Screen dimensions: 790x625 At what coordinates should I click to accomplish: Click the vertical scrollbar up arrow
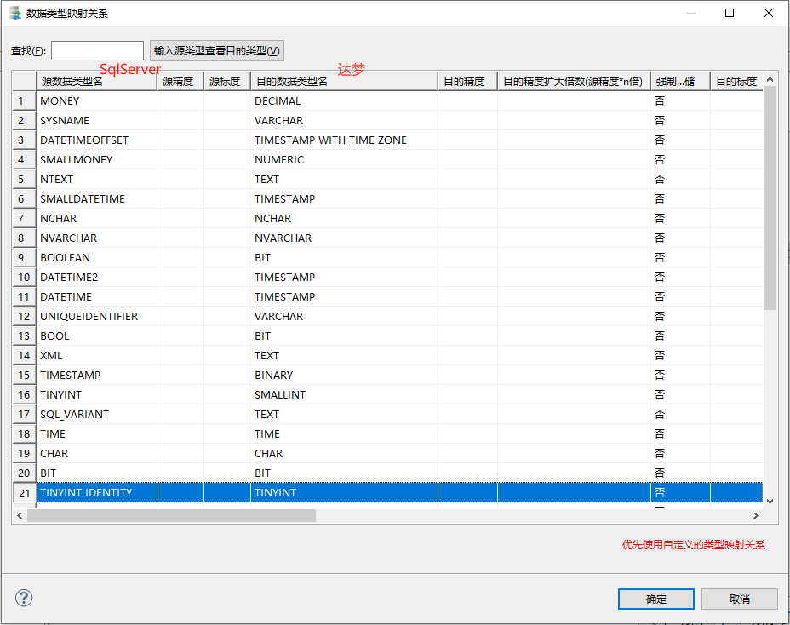click(x=770, y=79)
